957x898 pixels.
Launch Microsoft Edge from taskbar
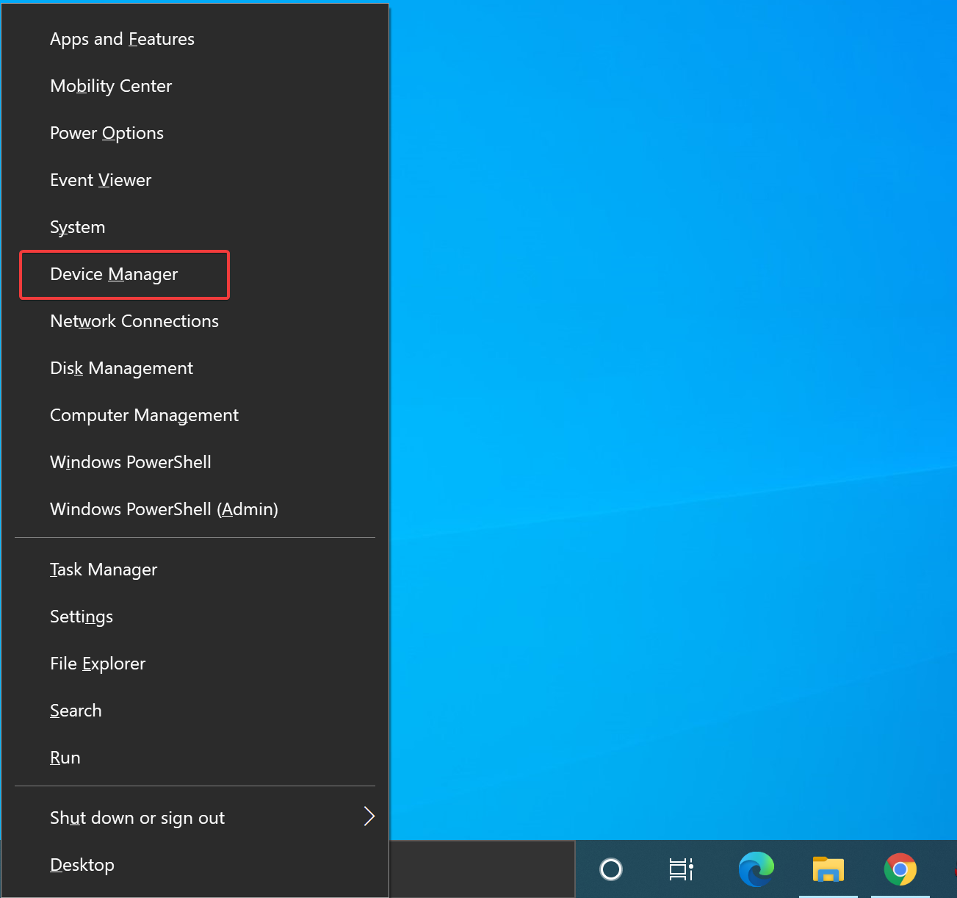[756, 869]
